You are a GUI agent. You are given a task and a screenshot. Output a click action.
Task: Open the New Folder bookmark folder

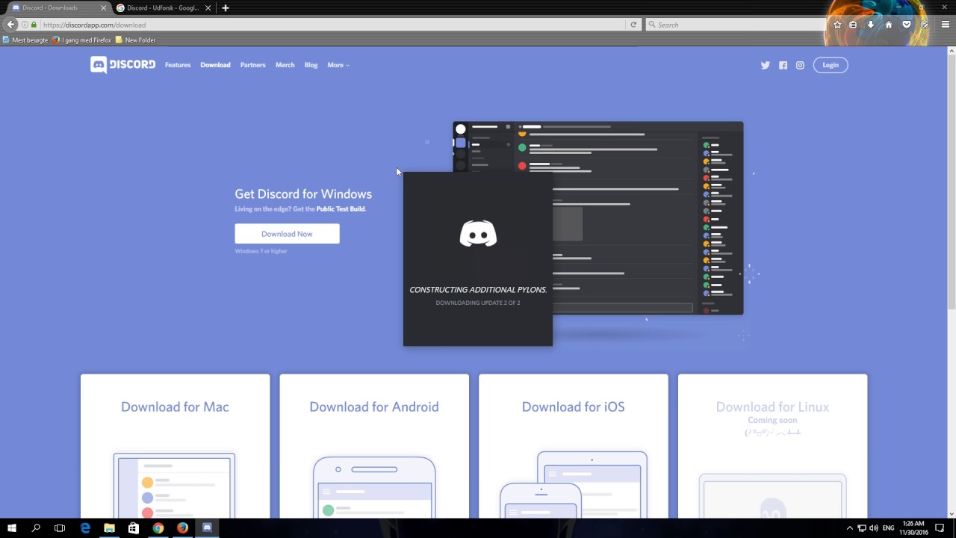135,40
